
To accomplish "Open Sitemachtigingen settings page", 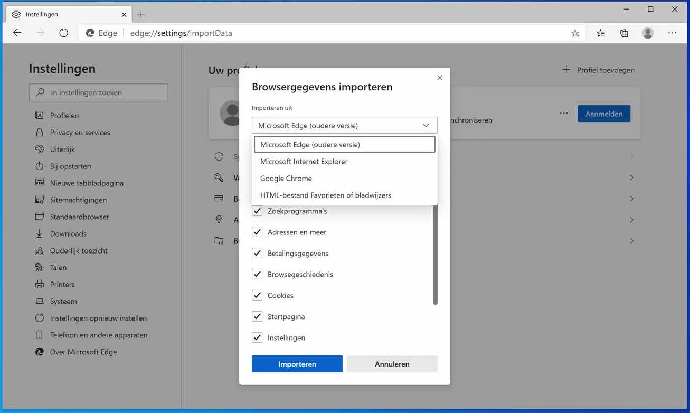I will pyautogui.click(x=78, y=200).
